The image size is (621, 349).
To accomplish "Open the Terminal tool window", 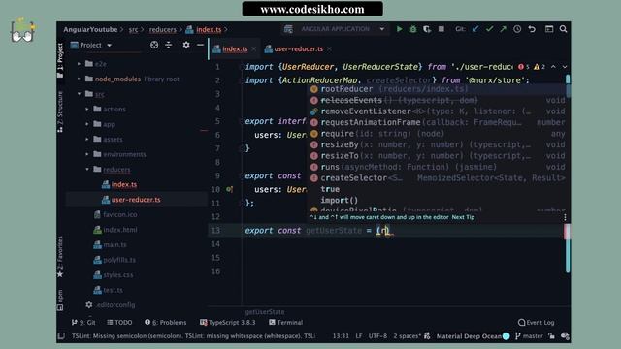I will (285, 322).
